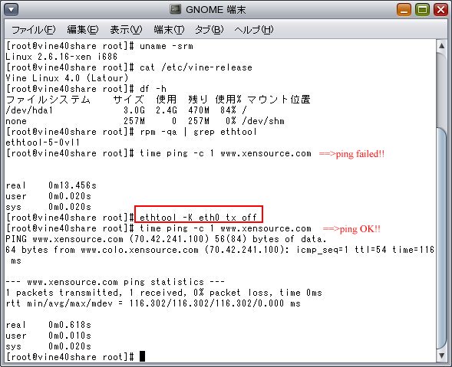Maximize the GNOME terminal window
The height and width of the screenshot is (367, 452).
pyautogui.click(x=423, y=10)
